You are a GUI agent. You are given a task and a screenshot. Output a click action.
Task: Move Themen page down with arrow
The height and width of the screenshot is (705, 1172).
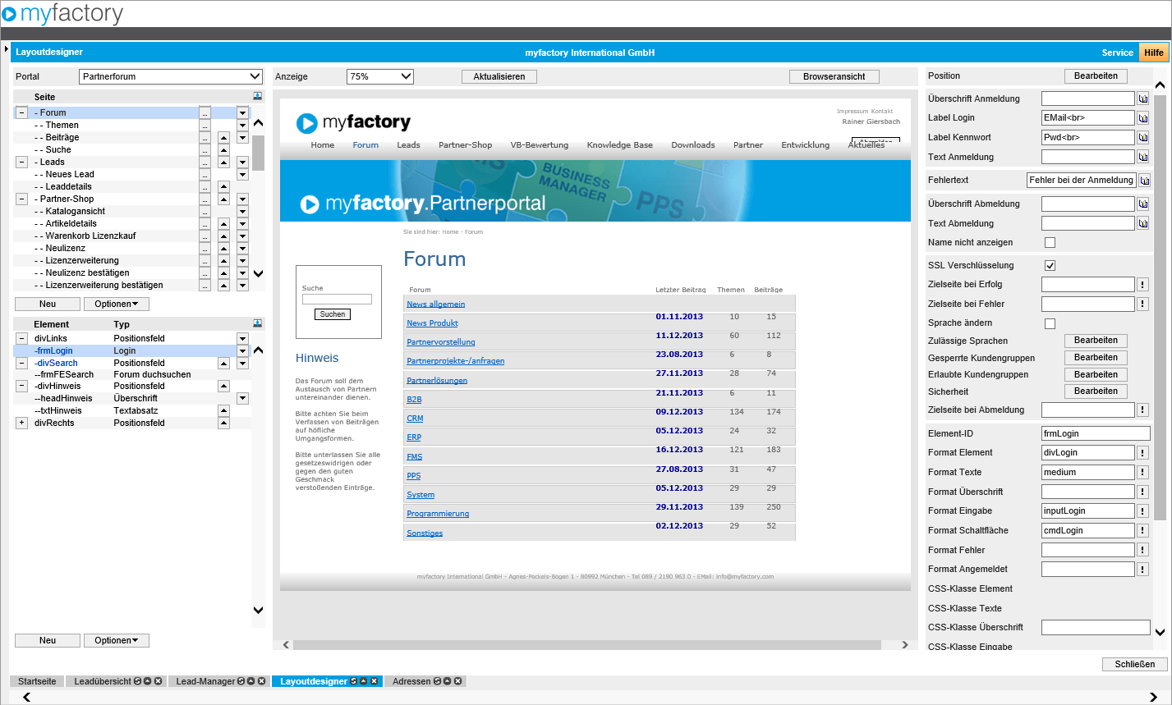click(x=242, y=126)
